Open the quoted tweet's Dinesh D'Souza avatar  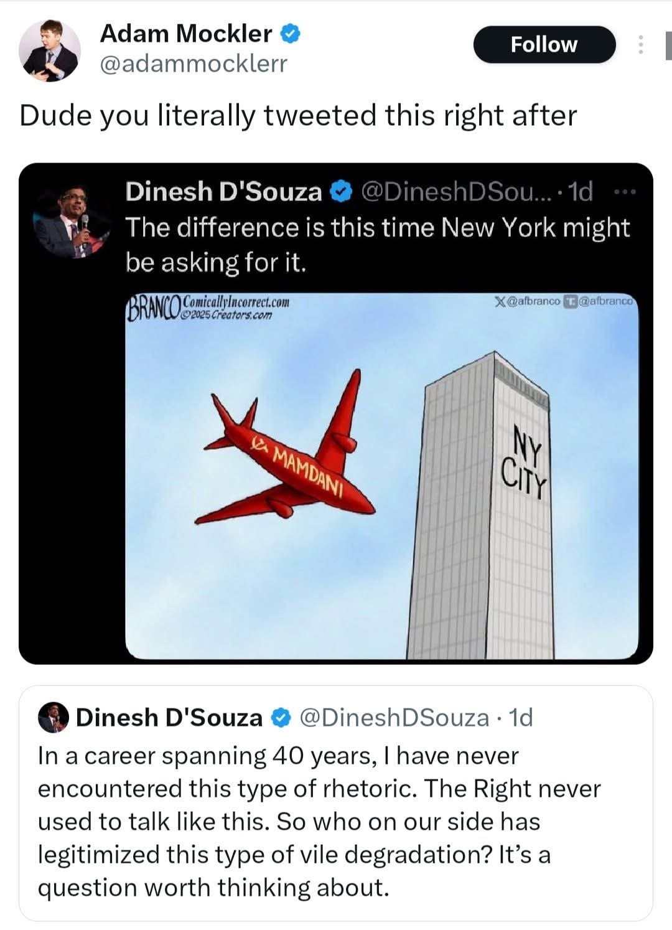tap(54, 718)
